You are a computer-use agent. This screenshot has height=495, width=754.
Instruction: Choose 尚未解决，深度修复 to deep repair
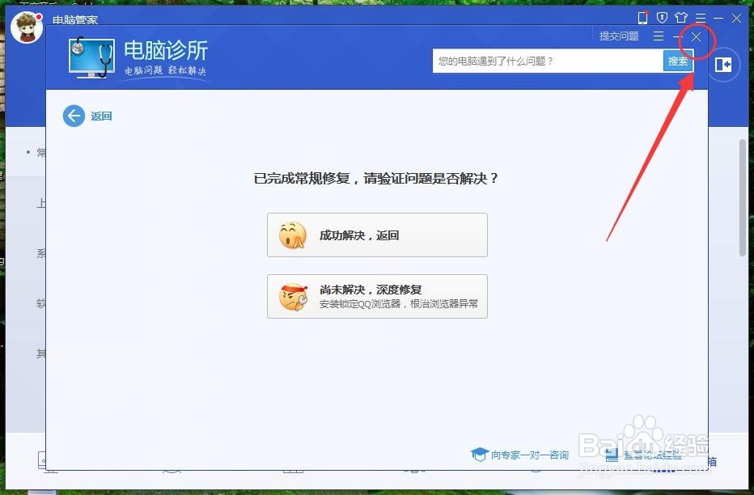[x=377, y=296]
